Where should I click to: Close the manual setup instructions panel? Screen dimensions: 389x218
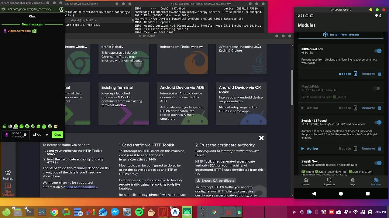click(x=261, y=138)
